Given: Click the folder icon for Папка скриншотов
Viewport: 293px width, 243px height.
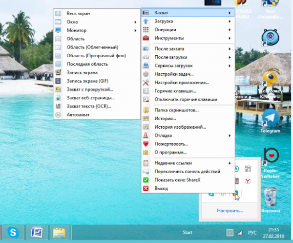Looking at the screenshot, I should pos(146,110).
